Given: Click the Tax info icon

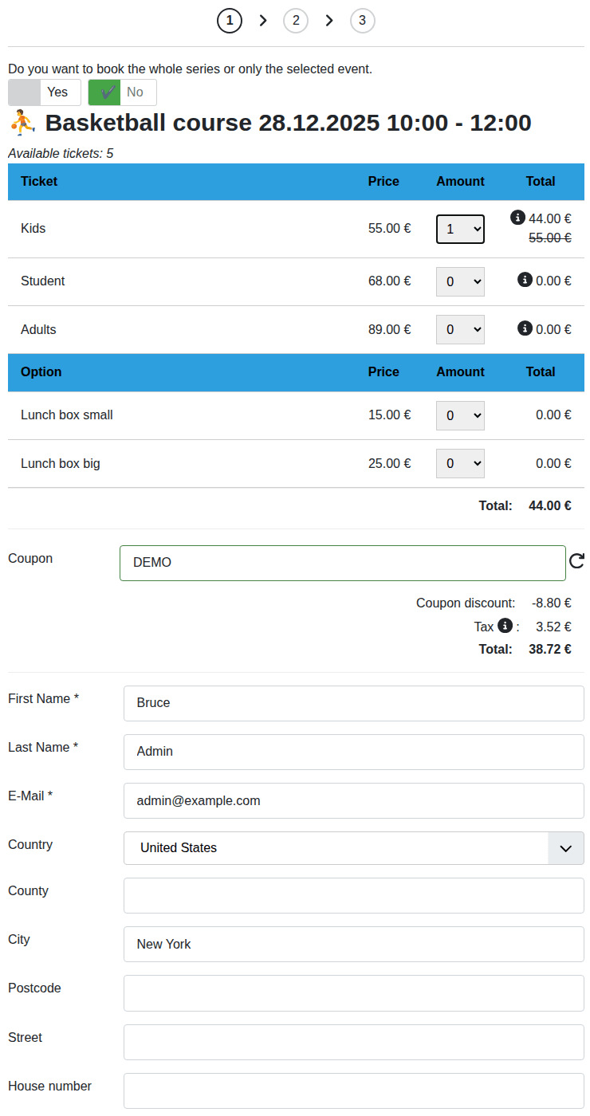Looking at the screenshot, I should pyautogui.click(x=505, y=626).
